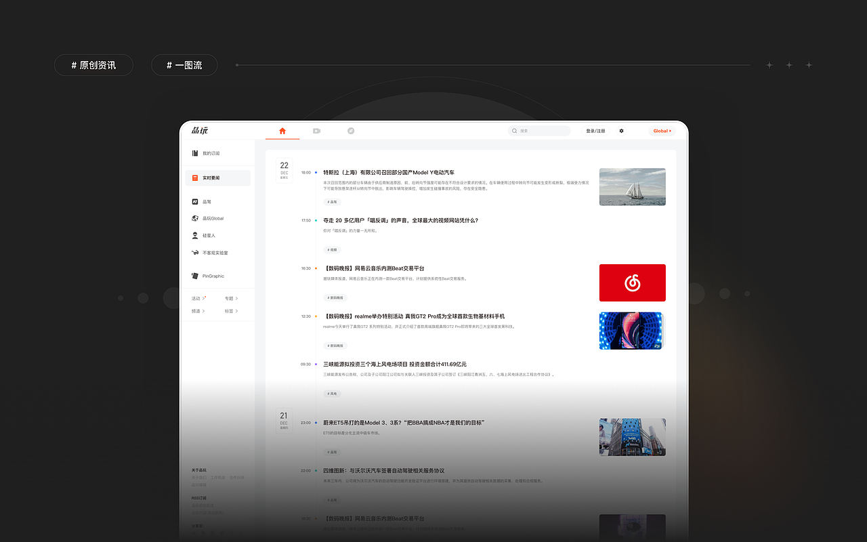Click the # 数码晚报 tag under 网易云音乐 article
The width and height of the screenshot is (867, 542).
[x=335, y=298]
